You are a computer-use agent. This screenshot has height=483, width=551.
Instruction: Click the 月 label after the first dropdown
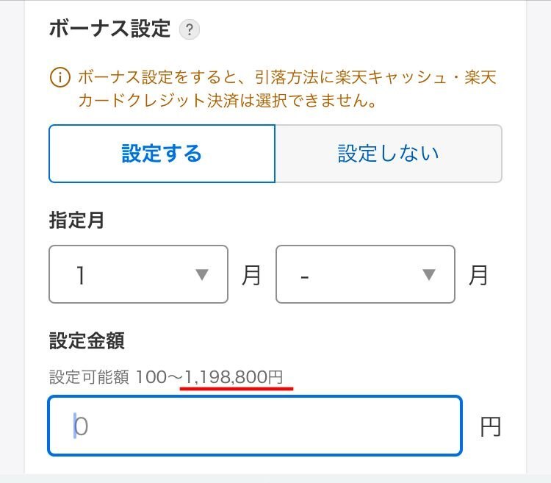[251, 275]
